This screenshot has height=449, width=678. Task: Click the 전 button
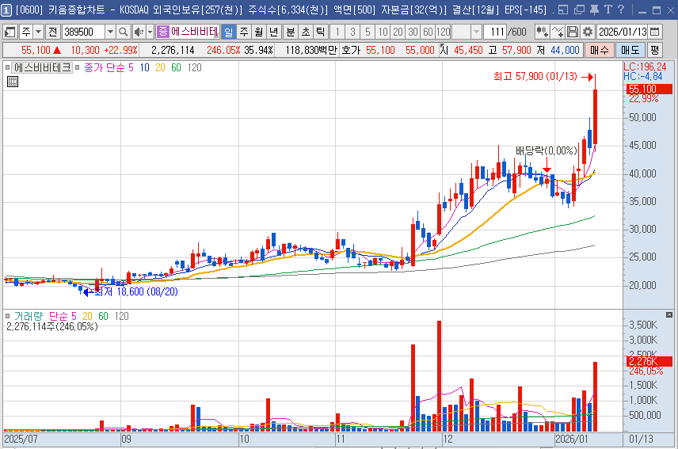click(x=53, y=32)
